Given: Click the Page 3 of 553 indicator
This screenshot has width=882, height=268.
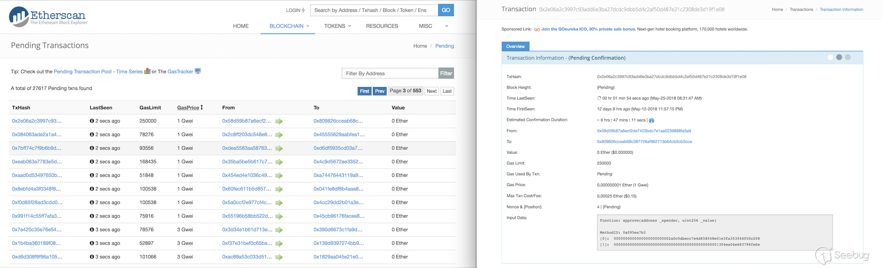Looking at the screenshot, I should (x=405, y=91).
